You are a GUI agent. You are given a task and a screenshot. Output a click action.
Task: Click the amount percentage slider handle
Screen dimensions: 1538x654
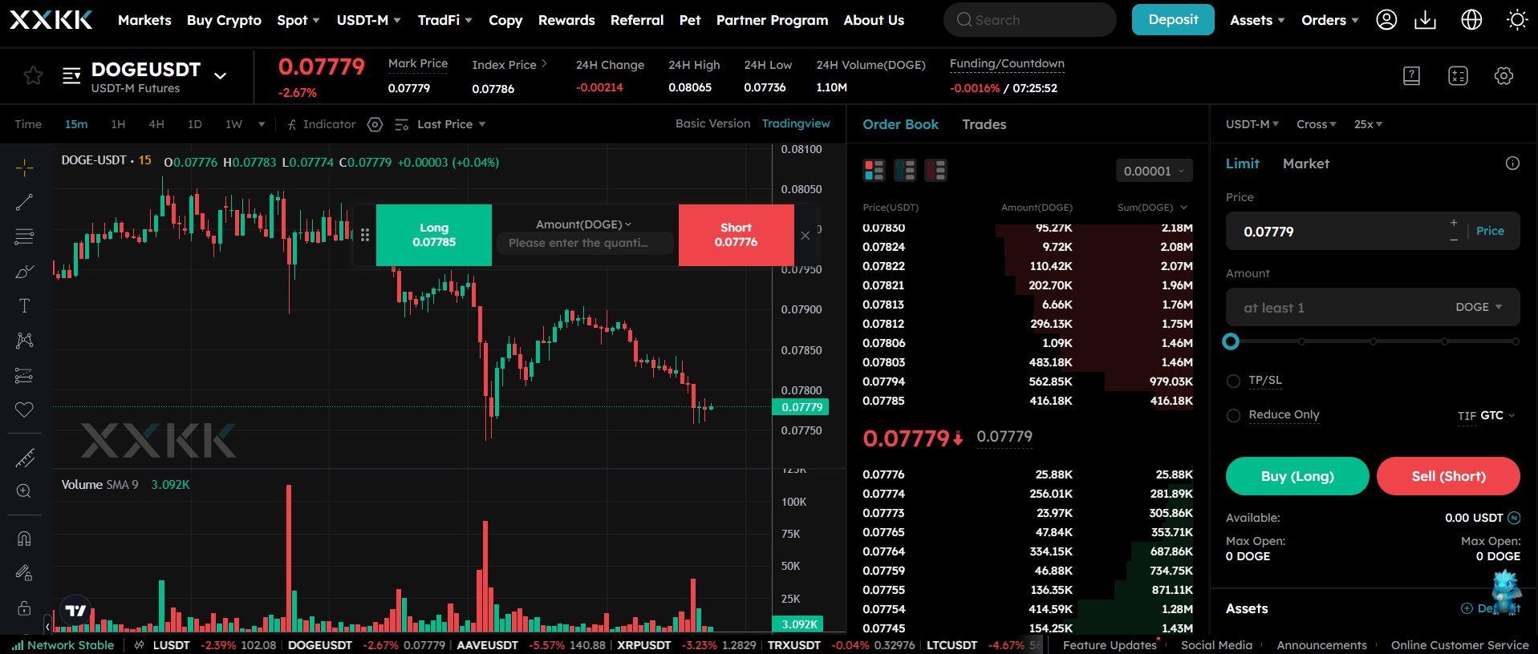(1231, 341)
